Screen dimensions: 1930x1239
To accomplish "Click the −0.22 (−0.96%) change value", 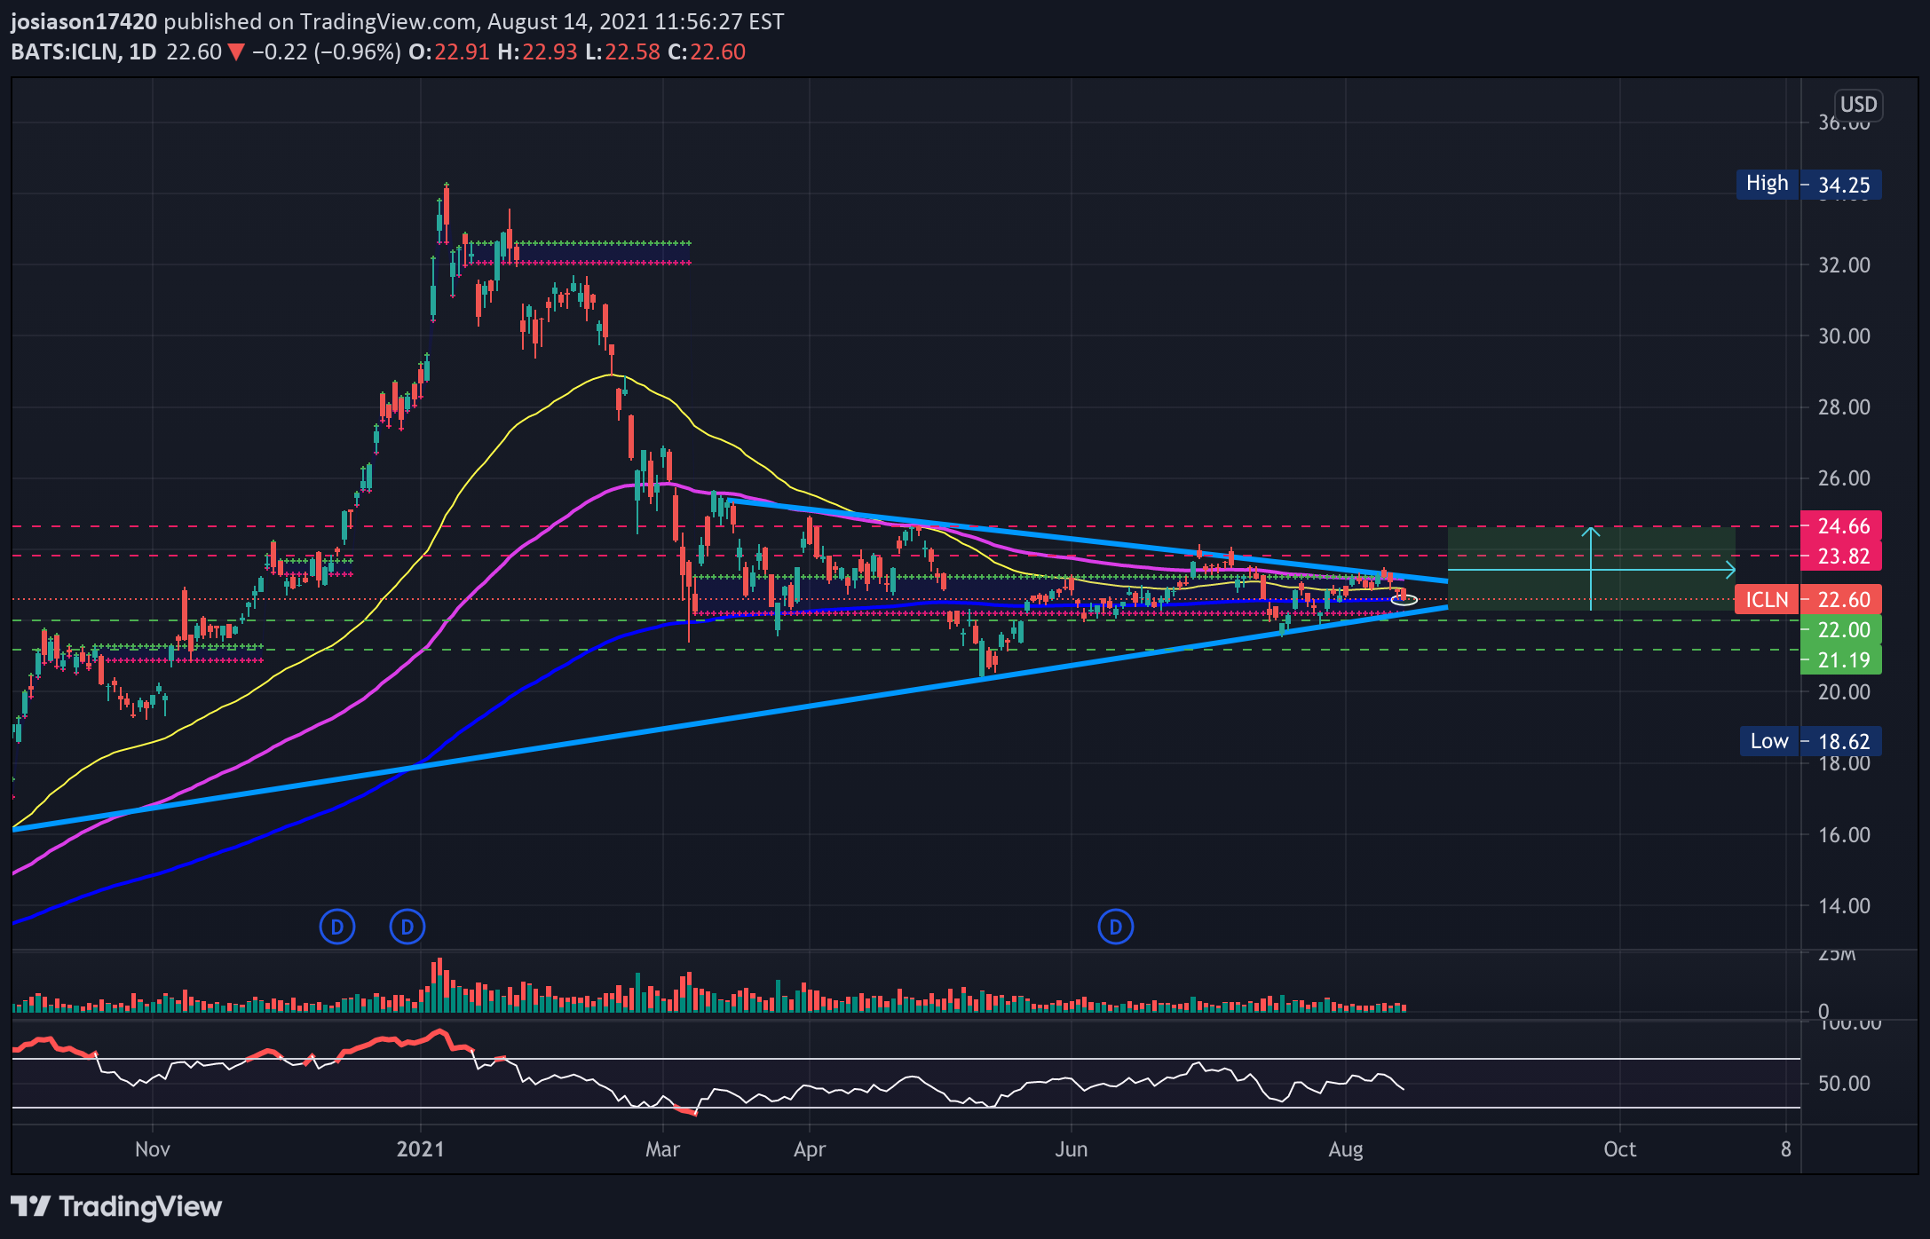I will click(x=326, y=52).
